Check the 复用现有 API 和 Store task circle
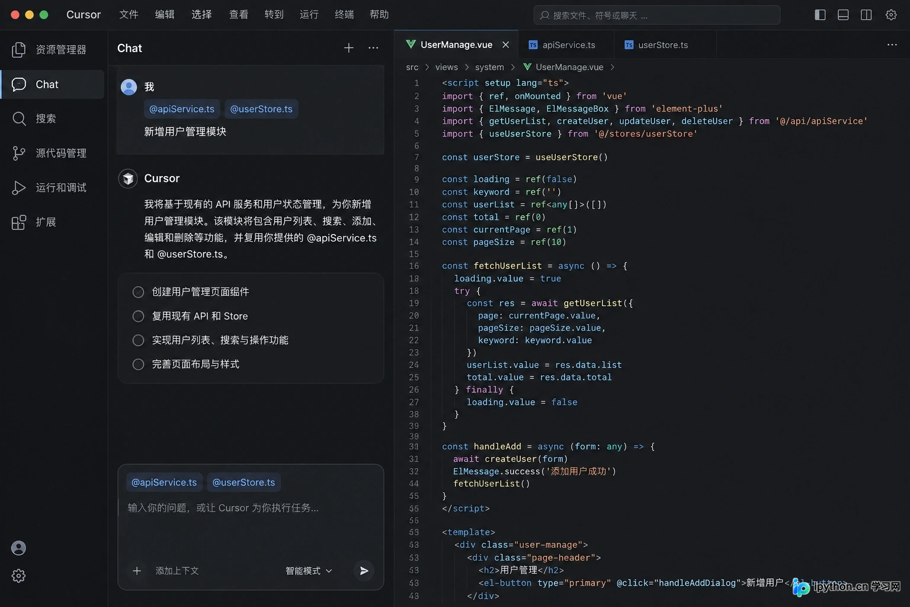Image resolution: width=910 pixels, height=607 pixels. point(138,316)
